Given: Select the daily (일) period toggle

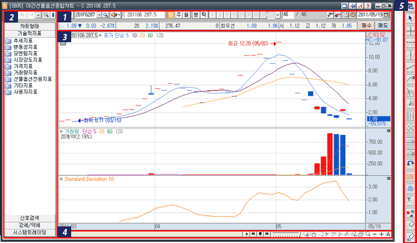Looking at the screenshot, I should click(x=171, y=15).
